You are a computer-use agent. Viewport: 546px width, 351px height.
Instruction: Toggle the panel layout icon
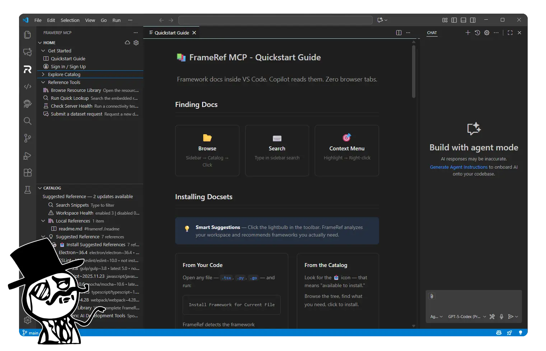(x=463, y=20)
